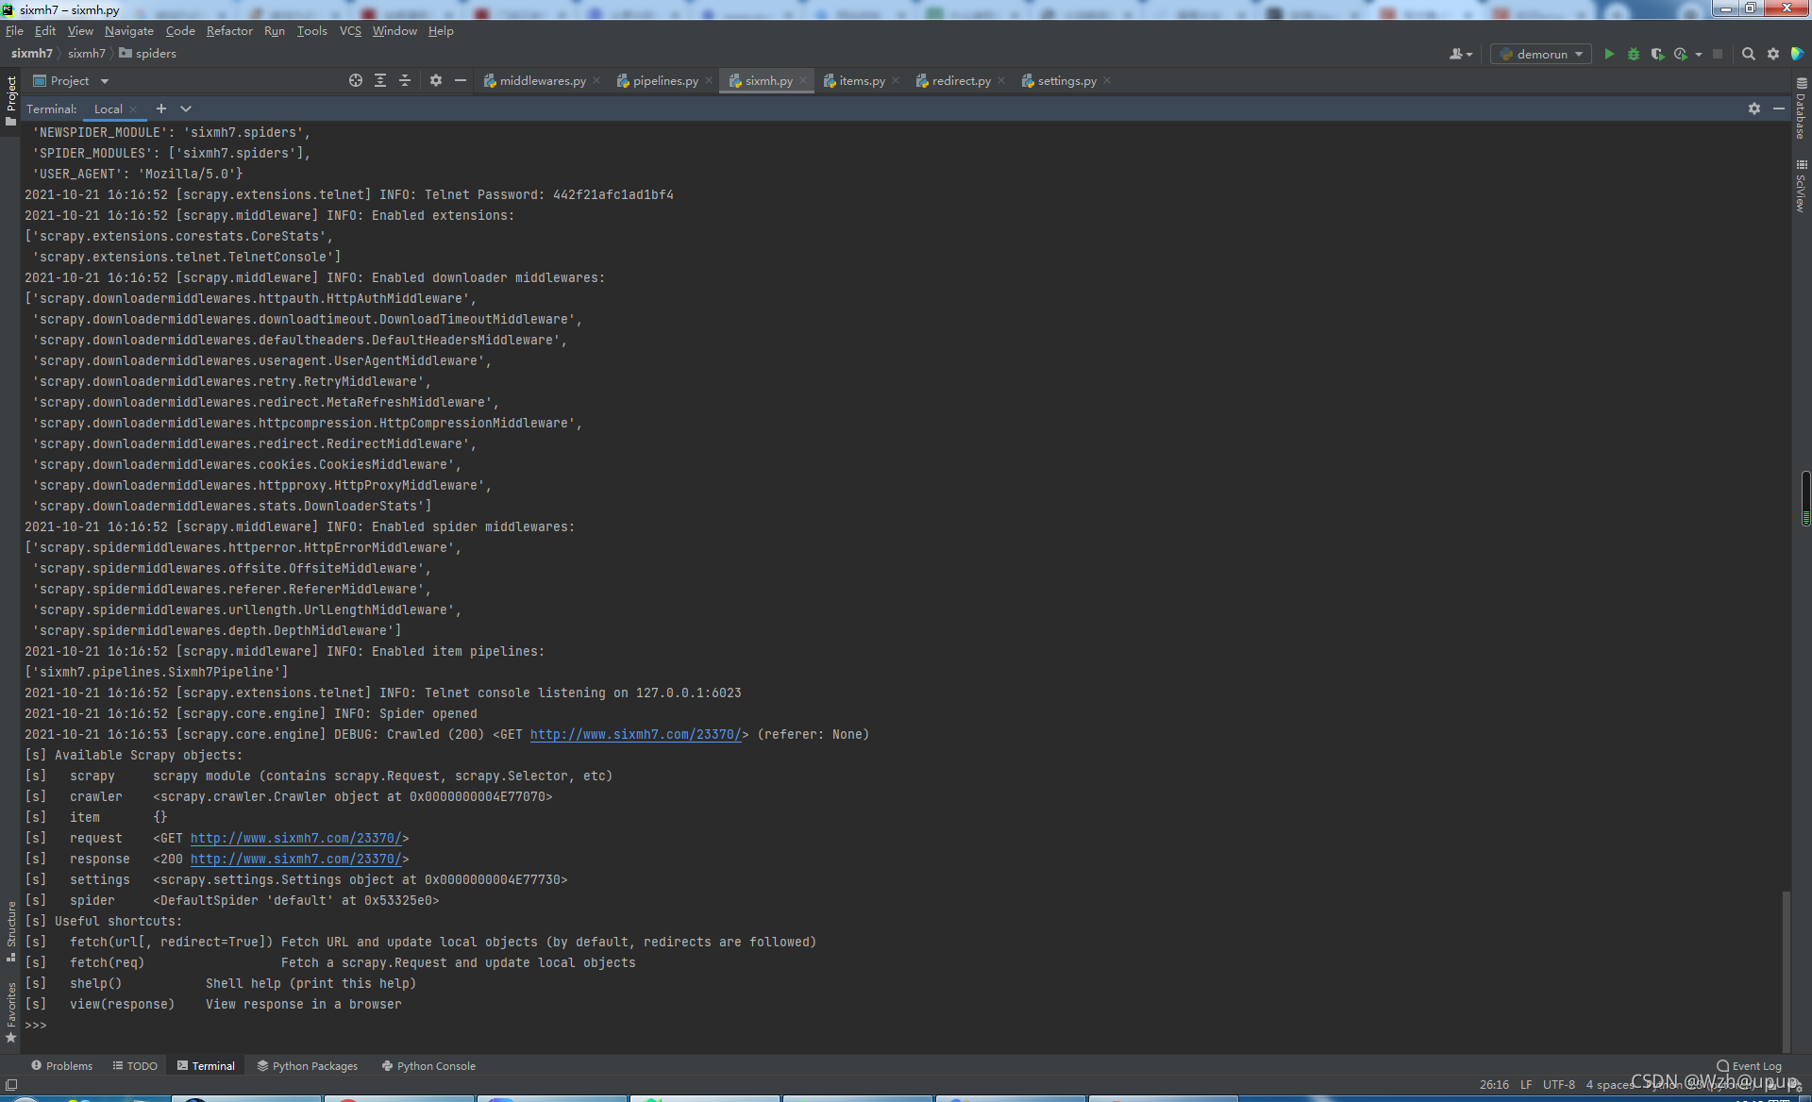Add a new terminal session tab

point(161,109)
